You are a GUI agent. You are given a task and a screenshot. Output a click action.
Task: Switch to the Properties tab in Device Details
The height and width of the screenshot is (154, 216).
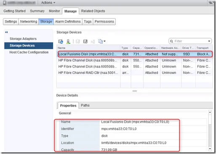(x=68, y=106)
